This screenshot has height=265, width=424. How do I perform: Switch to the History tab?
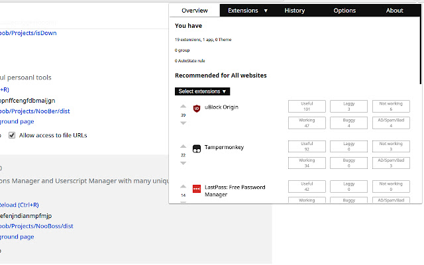coord(295,11)
